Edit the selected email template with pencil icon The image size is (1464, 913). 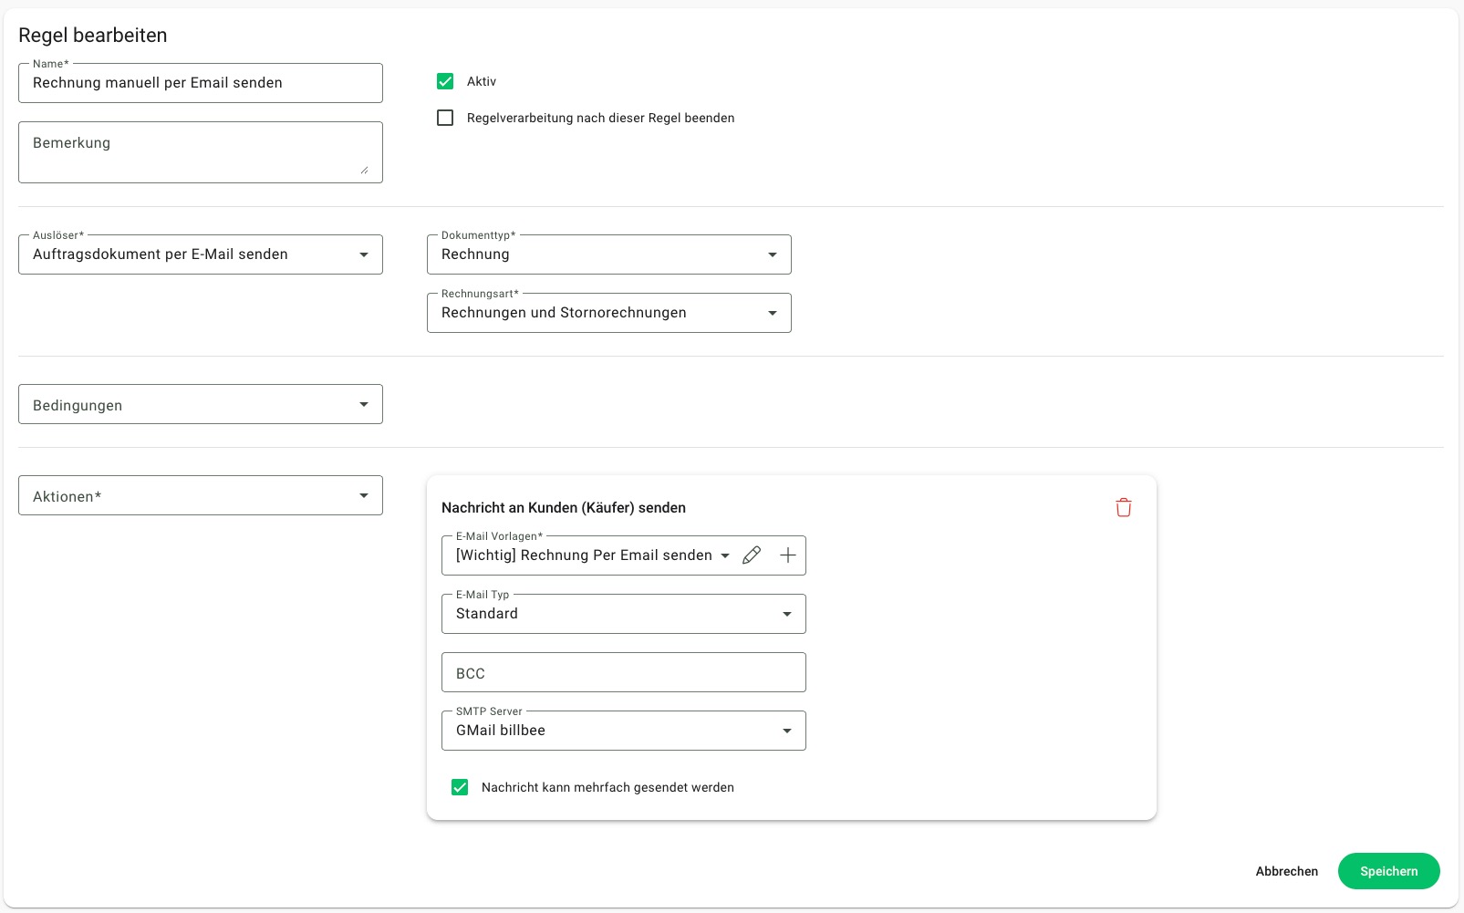tap(752, 555)
